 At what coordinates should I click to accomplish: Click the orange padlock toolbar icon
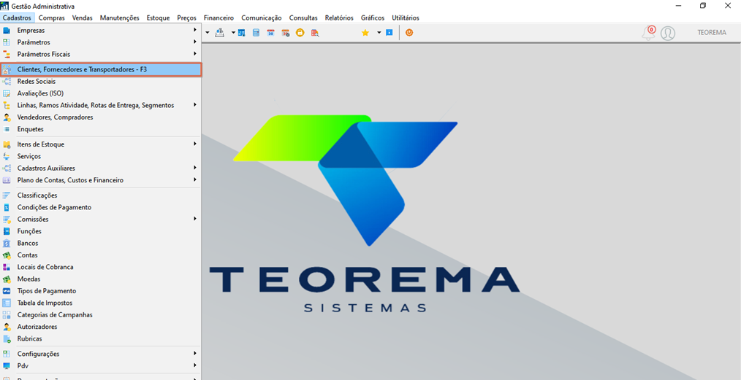point(300,33)
